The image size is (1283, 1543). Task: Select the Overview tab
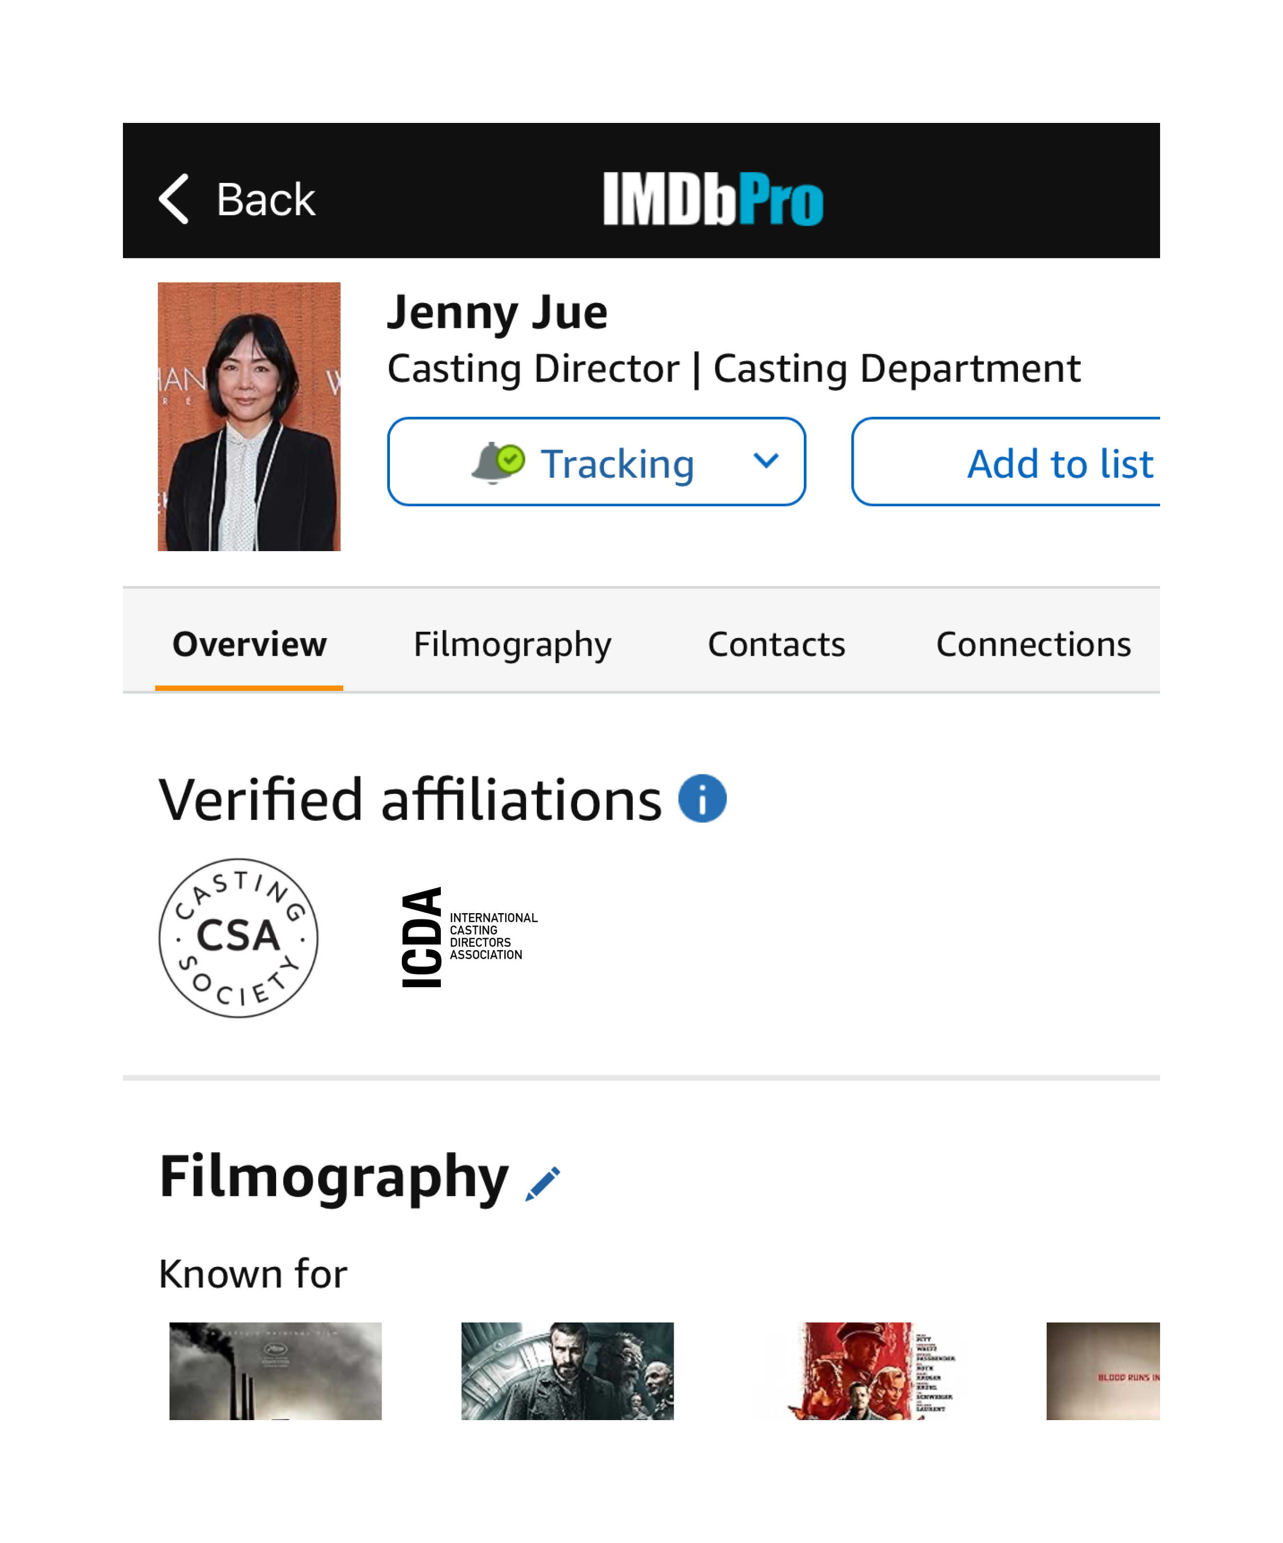(249, 644)
